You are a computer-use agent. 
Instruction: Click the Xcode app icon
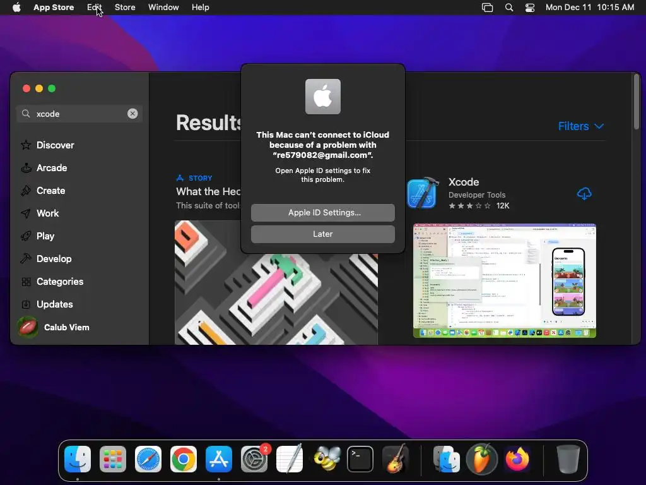[x=422, y=193]
